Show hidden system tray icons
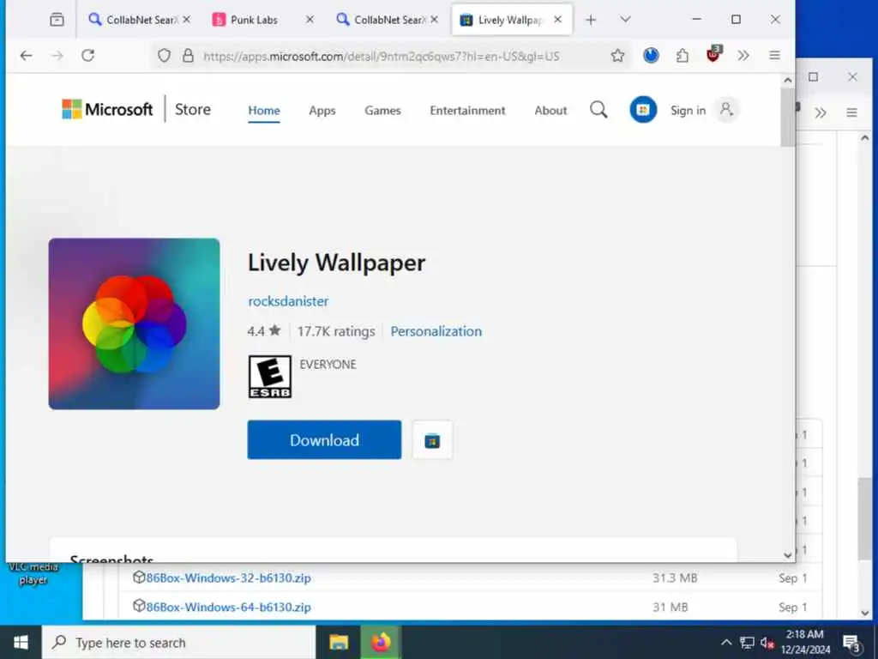The height and width of the screenshot is (659, 878). click(726, 642)
